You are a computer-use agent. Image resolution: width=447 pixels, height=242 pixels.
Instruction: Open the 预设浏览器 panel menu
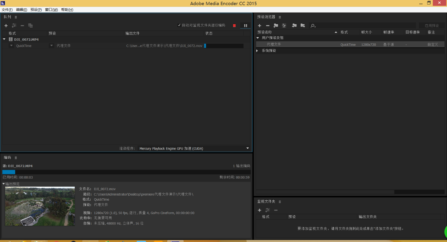point(280,17)
